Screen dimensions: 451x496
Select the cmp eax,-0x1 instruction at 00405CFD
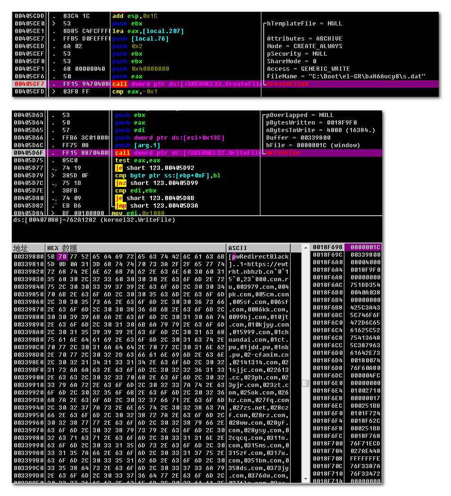click(x=135, y=92)
